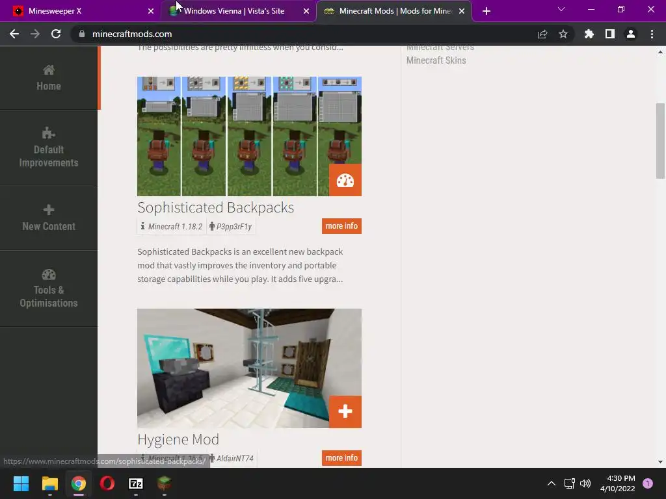Toggle the browser side panel
Image resolution: width=666 pixels, height=499 pixels.
(x=610, y=34)
